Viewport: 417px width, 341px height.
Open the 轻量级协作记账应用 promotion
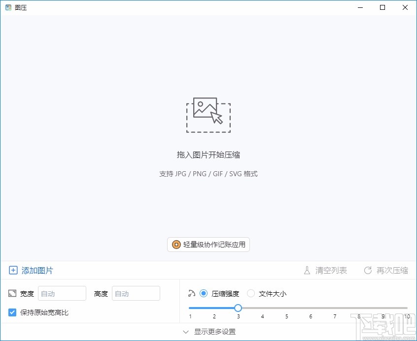208,245
